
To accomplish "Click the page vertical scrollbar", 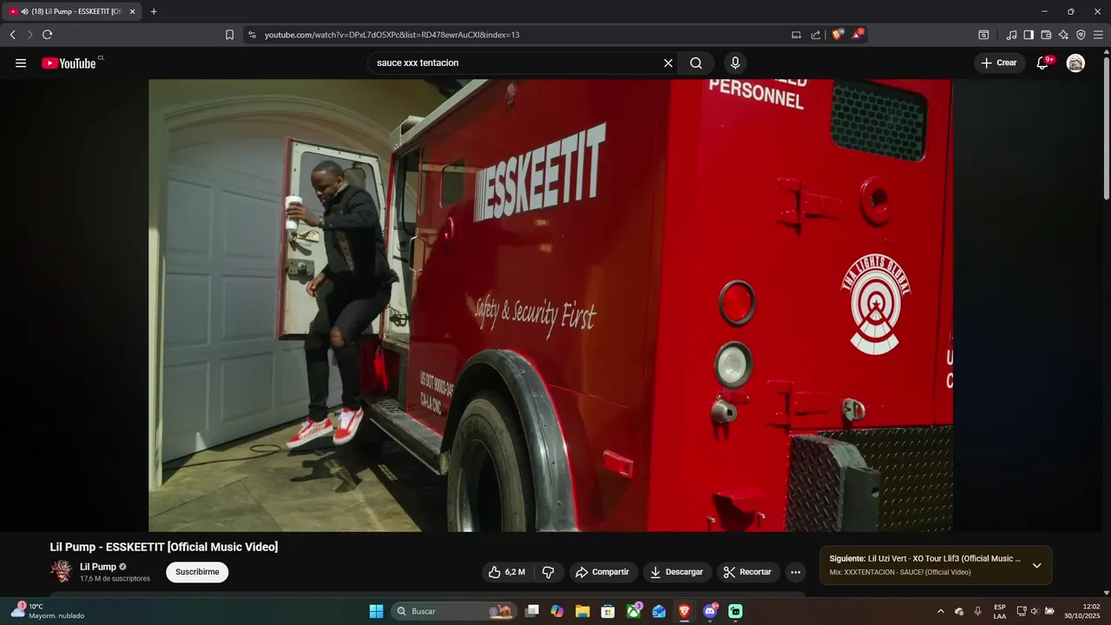I will [x=1106, y=130].
